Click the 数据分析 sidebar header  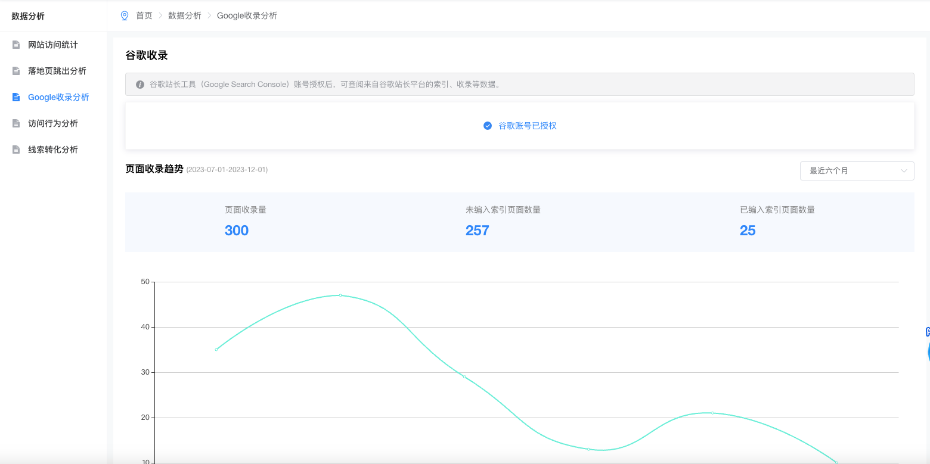(28, 16)
